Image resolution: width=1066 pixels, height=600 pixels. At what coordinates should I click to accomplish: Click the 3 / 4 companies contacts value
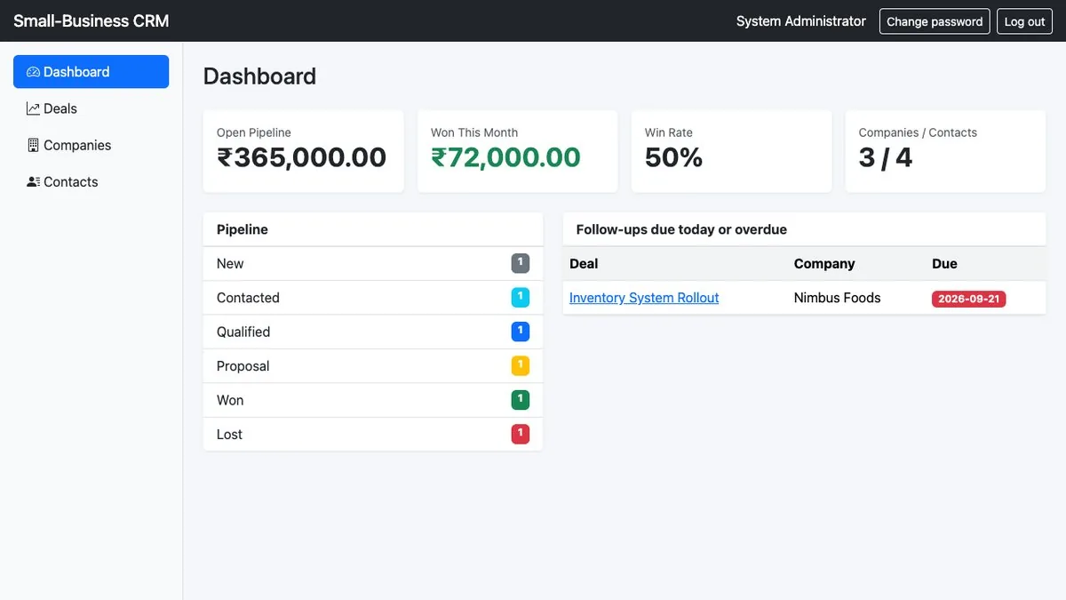[886, 157]
